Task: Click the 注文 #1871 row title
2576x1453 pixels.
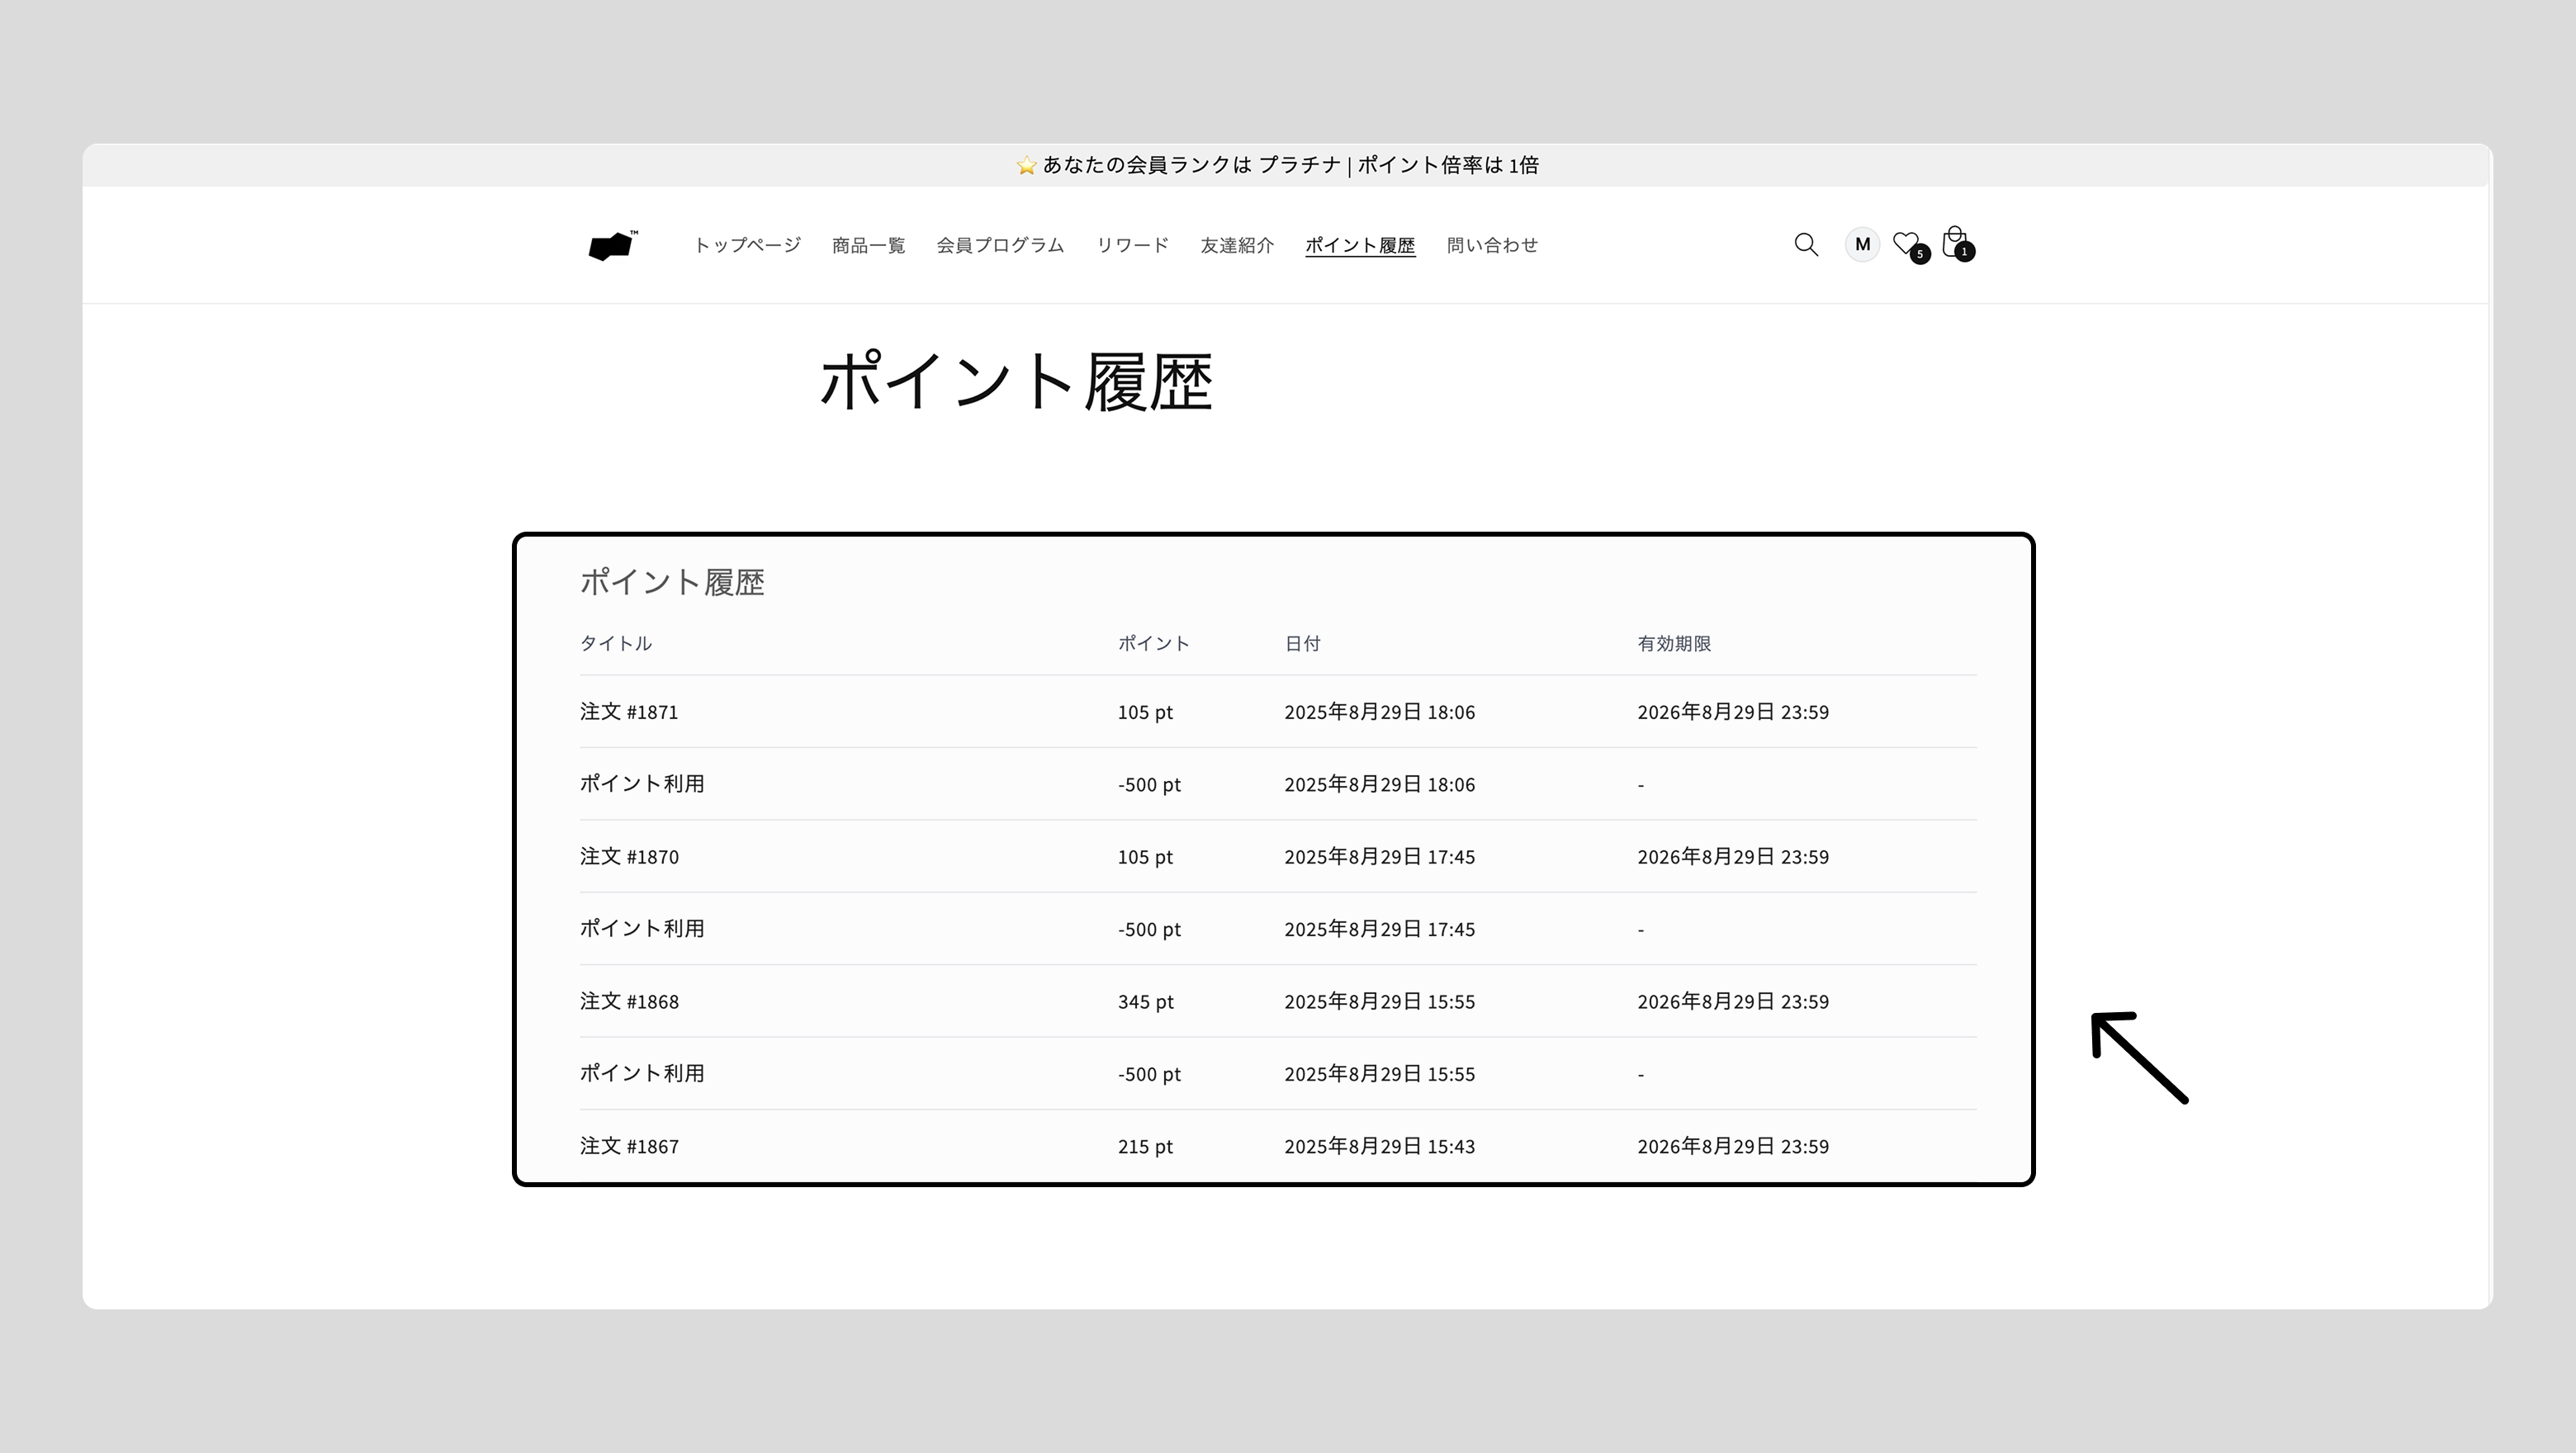Action: pyautogui.click(x=629, y=712)
